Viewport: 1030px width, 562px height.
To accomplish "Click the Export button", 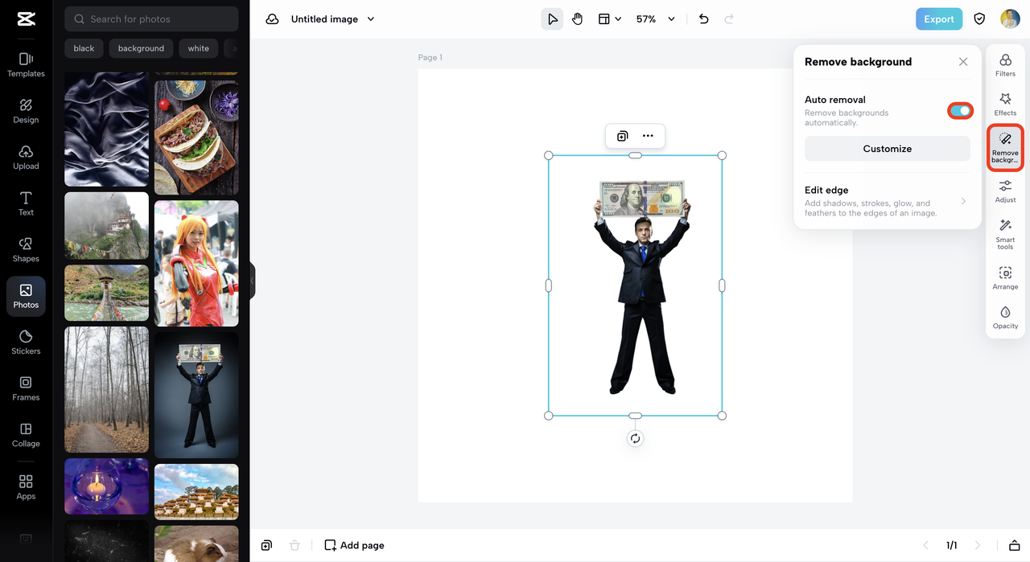I will (x=938, y=19).
